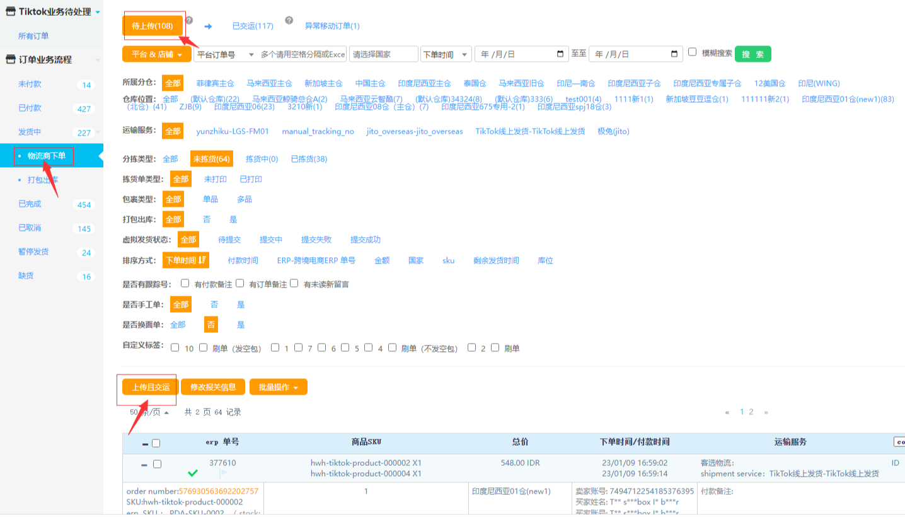The height and width of the screenshot is (517, 905).
Task: Click the green check mark on order 377610
Action: click(x=193, y=473)
